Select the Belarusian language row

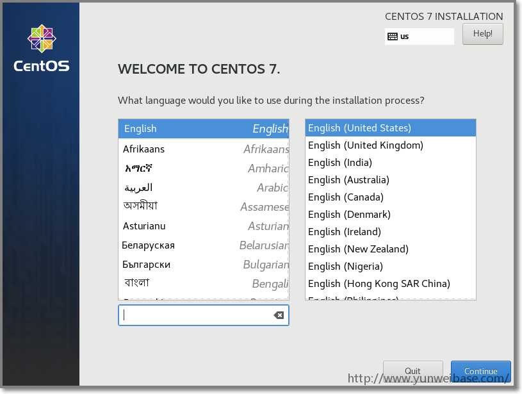[204, 245]
